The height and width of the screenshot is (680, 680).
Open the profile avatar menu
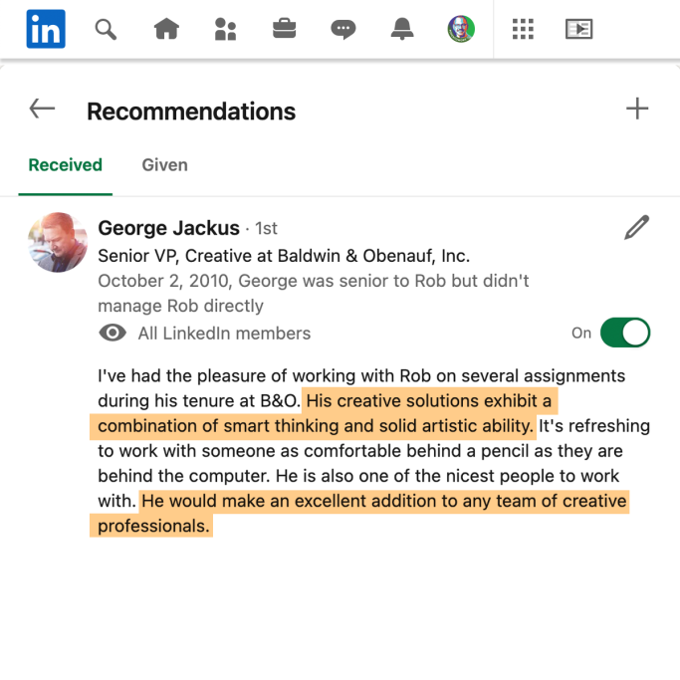coord(461,29)
